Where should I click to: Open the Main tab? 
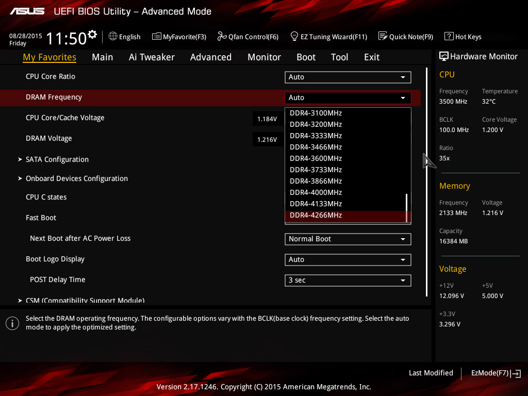click(103, 57)
